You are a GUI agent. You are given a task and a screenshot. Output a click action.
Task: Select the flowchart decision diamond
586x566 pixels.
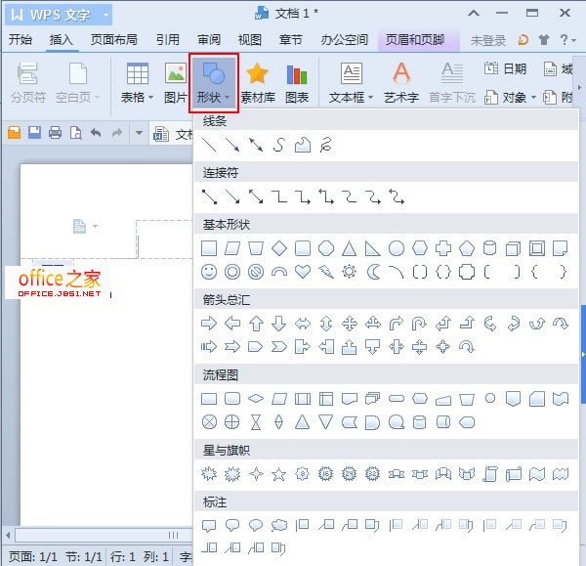pos(256,399)
